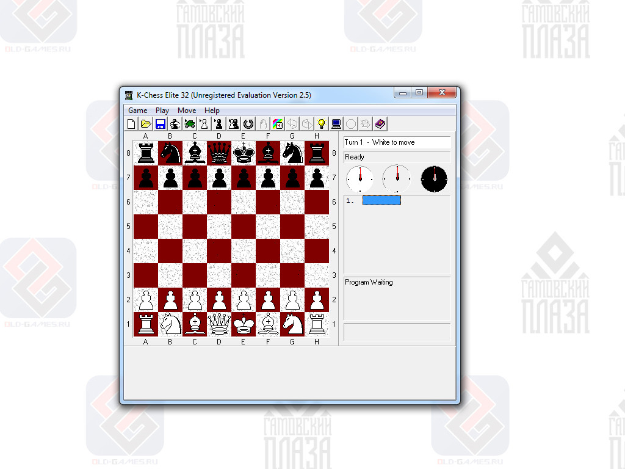Viewport: 625px width, 469px height.
Task: Open the Help menu
Action: 212,111
